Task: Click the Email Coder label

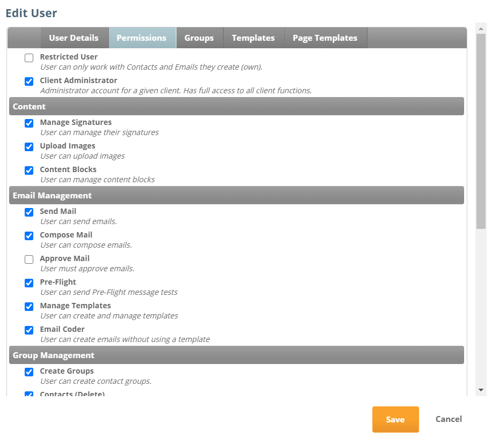Action: (62, 329)
